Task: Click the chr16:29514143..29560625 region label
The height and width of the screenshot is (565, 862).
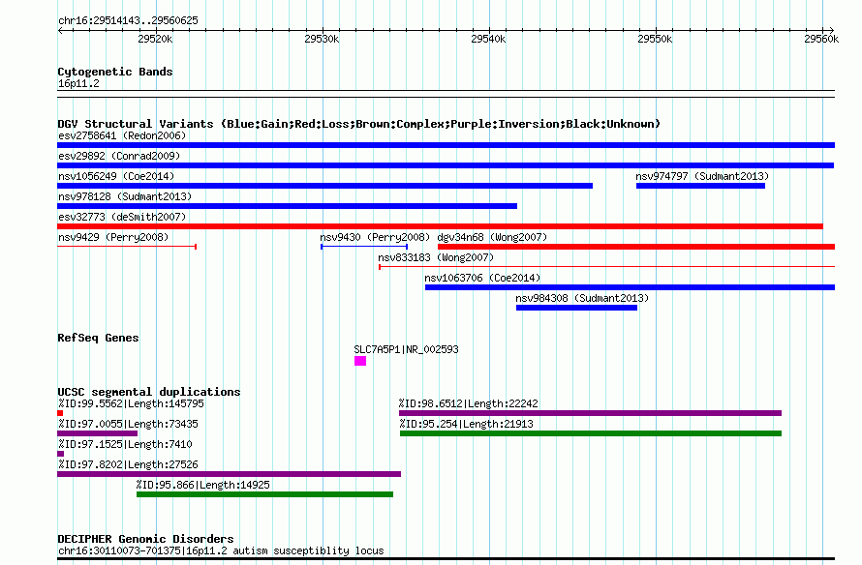Action: pos(128,20)
